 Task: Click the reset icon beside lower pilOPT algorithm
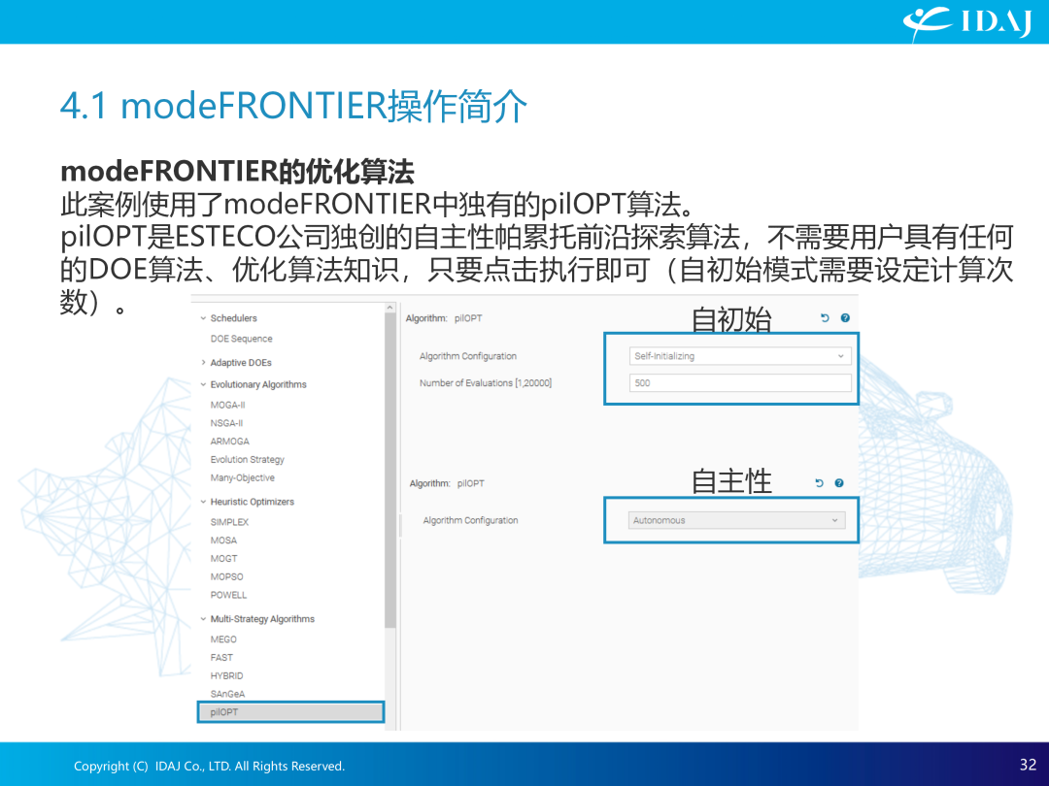[819, 483]
